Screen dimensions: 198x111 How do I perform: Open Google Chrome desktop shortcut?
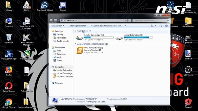9,104
